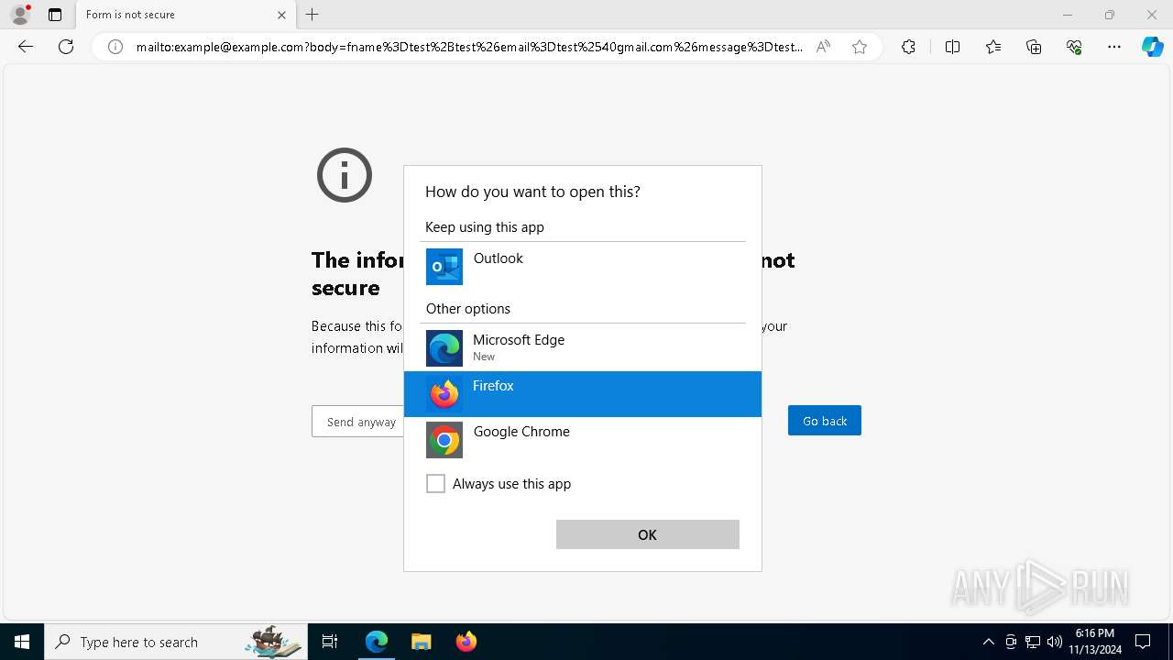The height and width of the screenshot is (660, 1173).
Task: Click the 'Send anyway' button
Action: pos(359,422)
